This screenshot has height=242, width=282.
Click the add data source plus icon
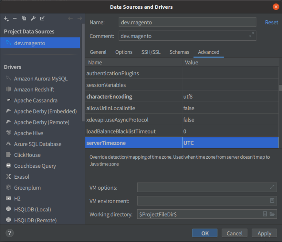6,19
